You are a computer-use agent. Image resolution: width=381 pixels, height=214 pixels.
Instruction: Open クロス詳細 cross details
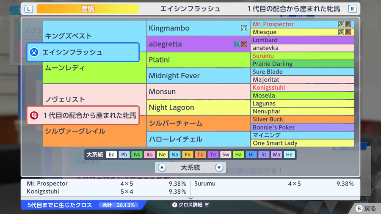[x=190, y=205]
